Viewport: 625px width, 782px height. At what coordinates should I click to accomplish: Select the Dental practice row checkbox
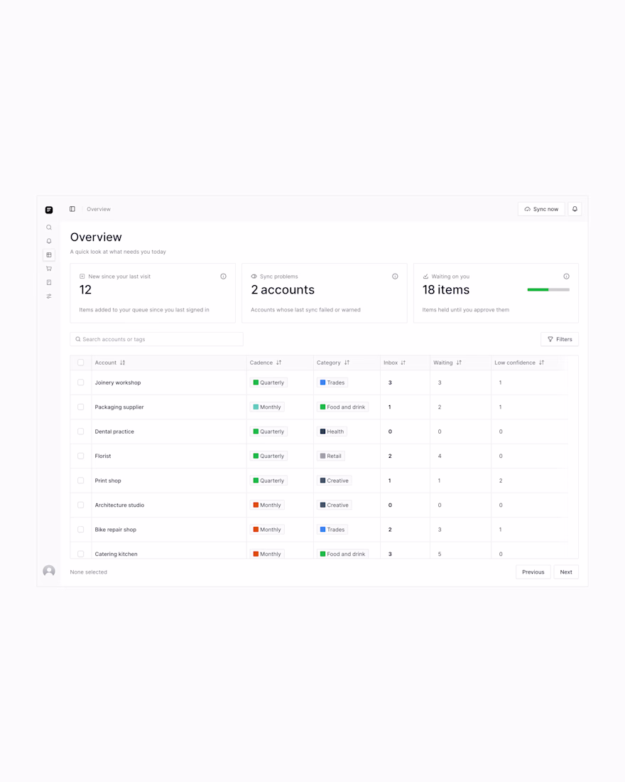[81, 432]
